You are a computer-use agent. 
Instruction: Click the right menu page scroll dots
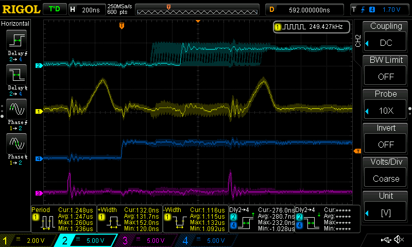pyautogui.click(x=410, y=111)
